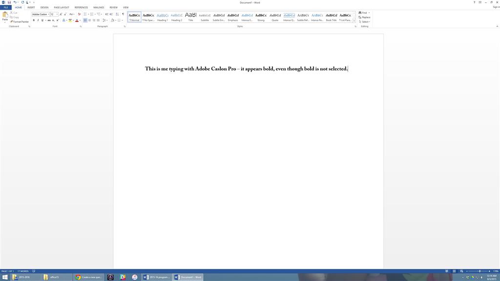Open the font size dropdown
Screen dimensions: 500x281
click(57, 14)
